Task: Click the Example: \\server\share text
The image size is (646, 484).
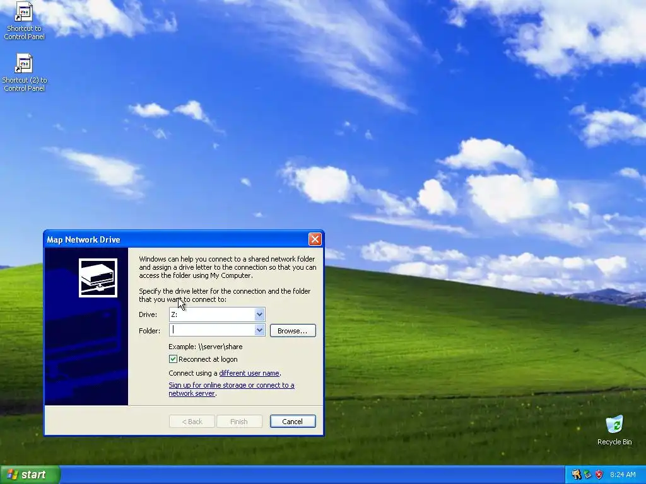Action: click(206, 347)
